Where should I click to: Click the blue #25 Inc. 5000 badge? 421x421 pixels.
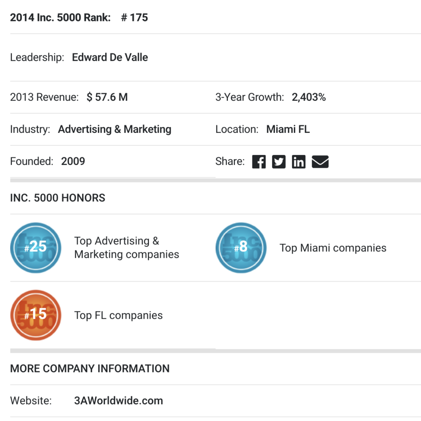tap(36, 248)
